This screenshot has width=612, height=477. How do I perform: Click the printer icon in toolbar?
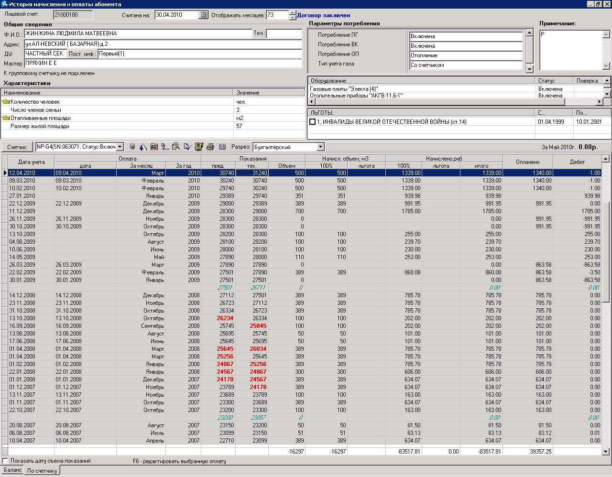[x=210, y=147]
